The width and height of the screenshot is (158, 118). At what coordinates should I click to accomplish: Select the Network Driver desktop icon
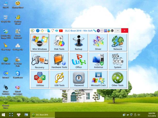6,104
